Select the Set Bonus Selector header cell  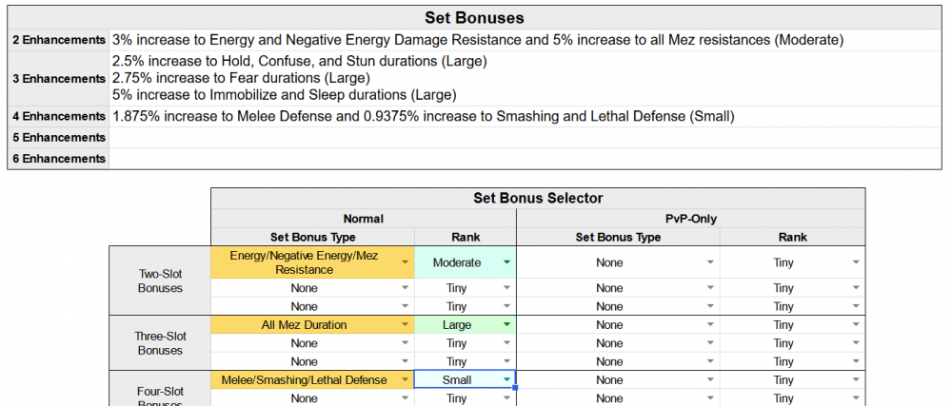click(x=538, y=199)
